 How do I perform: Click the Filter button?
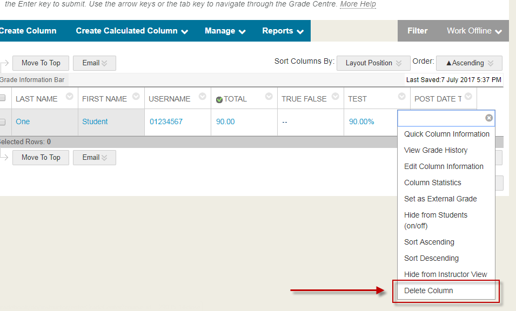417,31
